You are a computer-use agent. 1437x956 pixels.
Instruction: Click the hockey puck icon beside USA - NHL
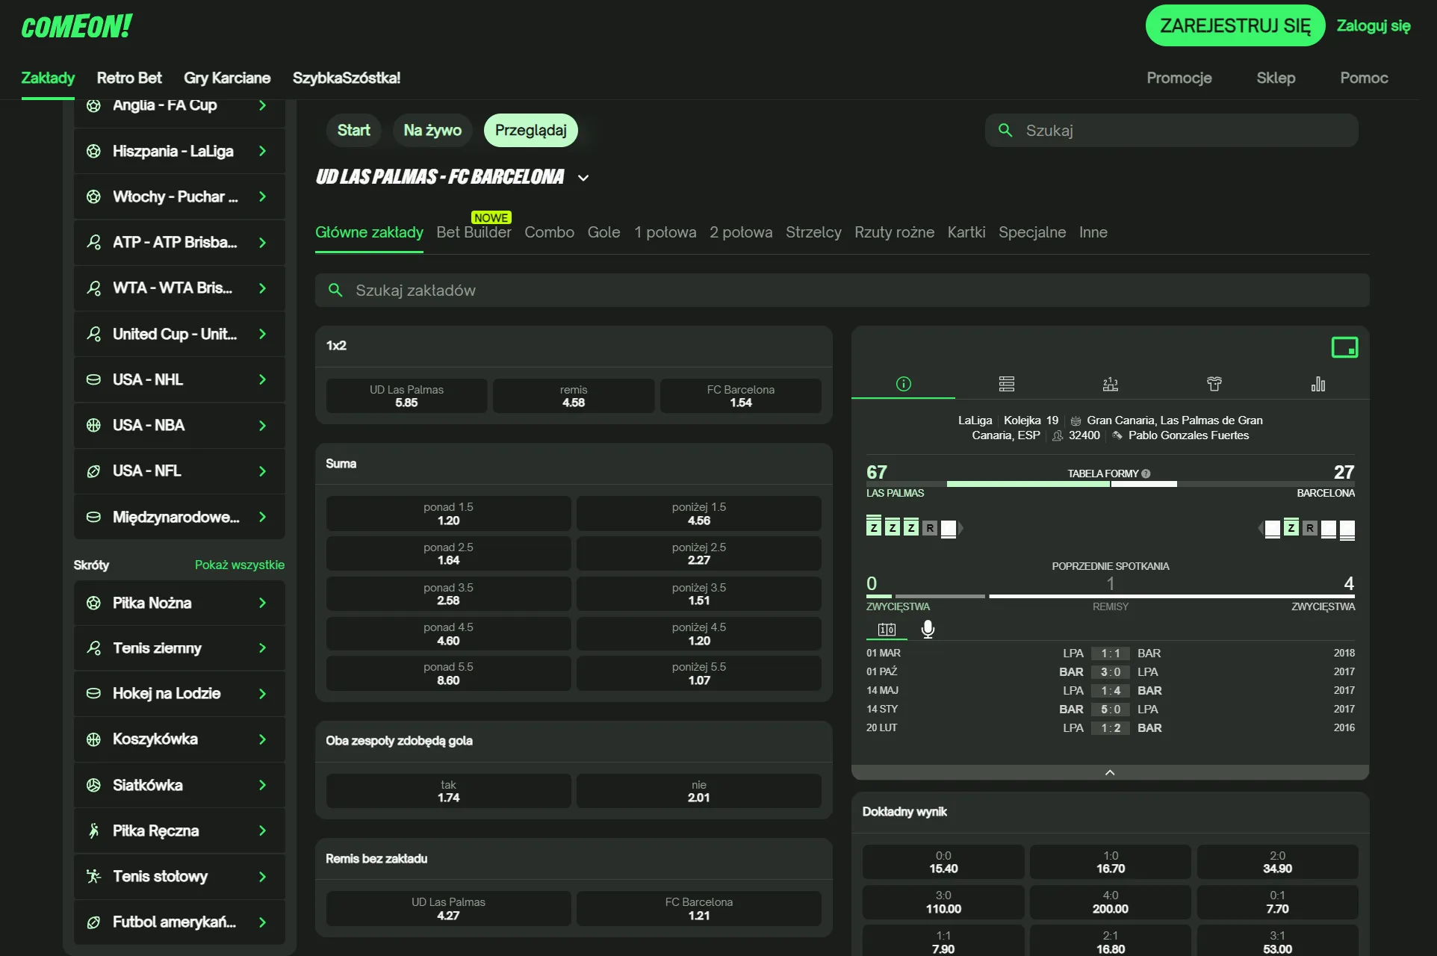pos(93,379)
